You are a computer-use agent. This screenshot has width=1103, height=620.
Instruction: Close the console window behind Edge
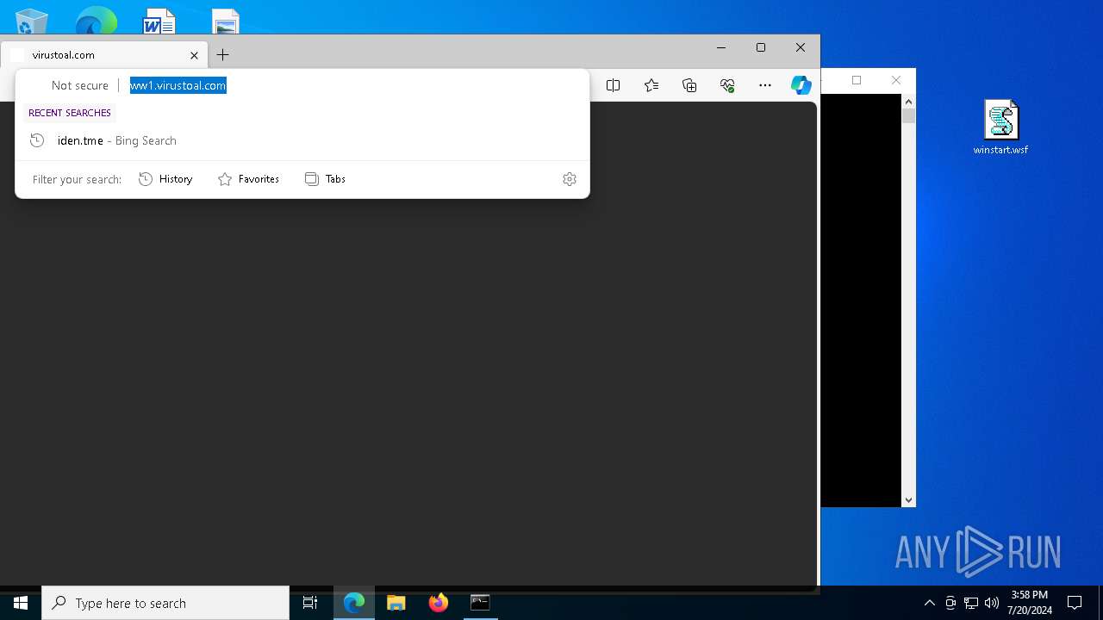(x=896, y=80)
